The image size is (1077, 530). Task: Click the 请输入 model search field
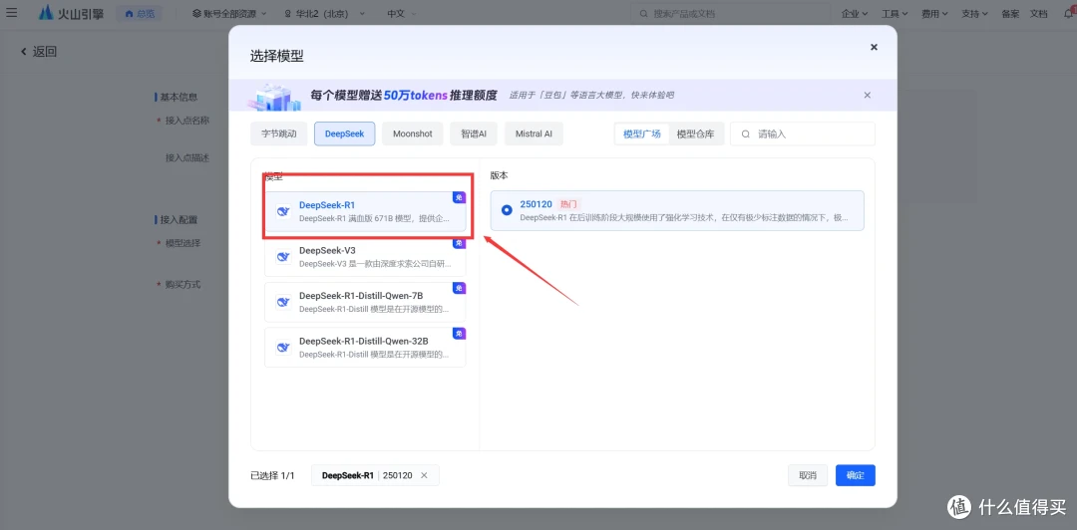tap(802, 133)
